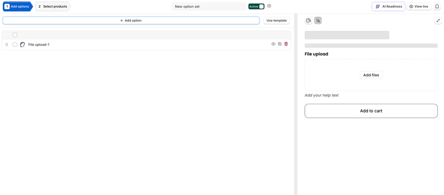Toggle visibility eye of File upload-1

click(x=273, y=44)
